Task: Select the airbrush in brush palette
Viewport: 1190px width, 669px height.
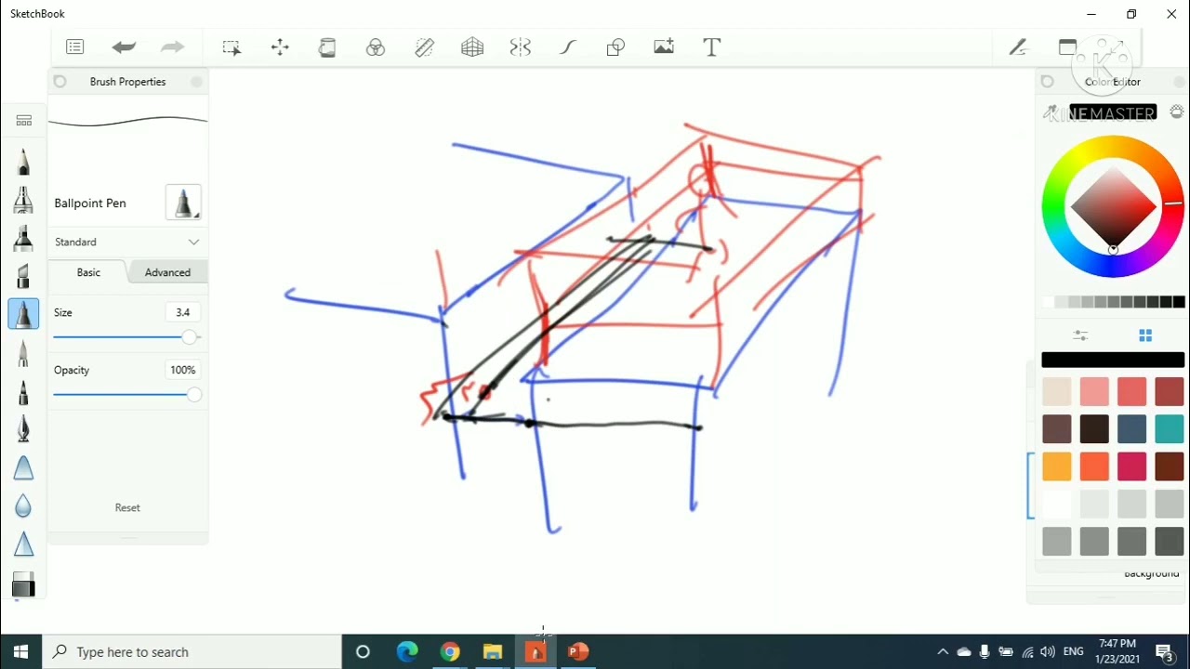Action: point(23,199)
